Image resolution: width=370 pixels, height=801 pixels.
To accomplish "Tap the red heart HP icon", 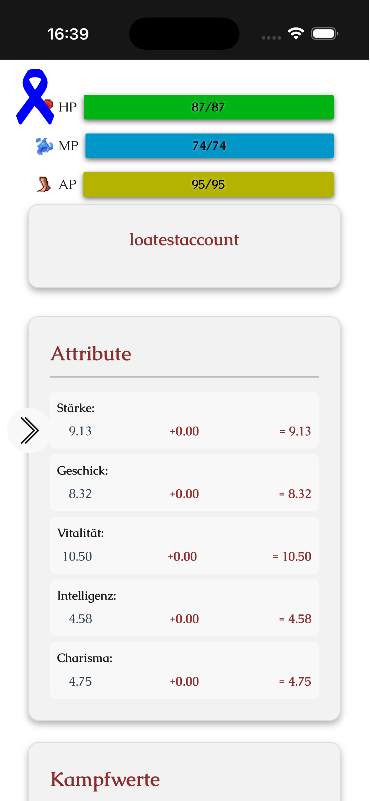I will (49, 105).
